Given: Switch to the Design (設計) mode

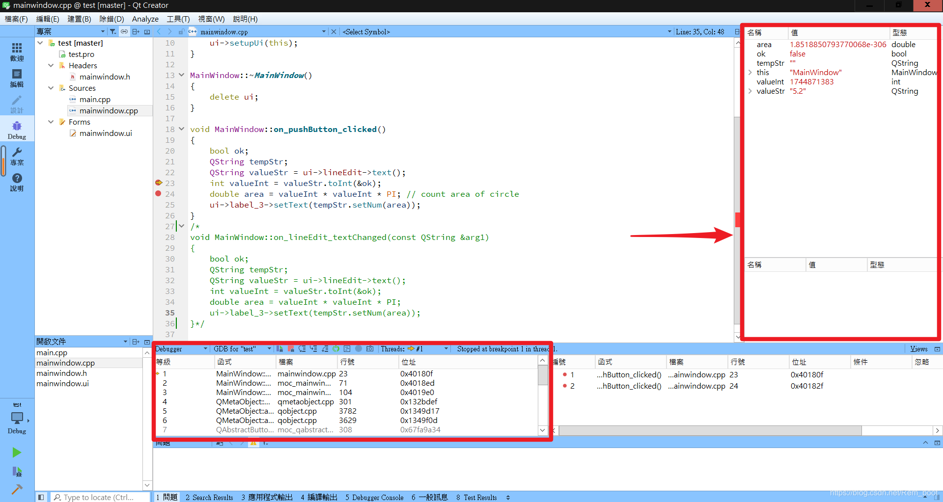Looking at the screenshot, I should (17, 104).
